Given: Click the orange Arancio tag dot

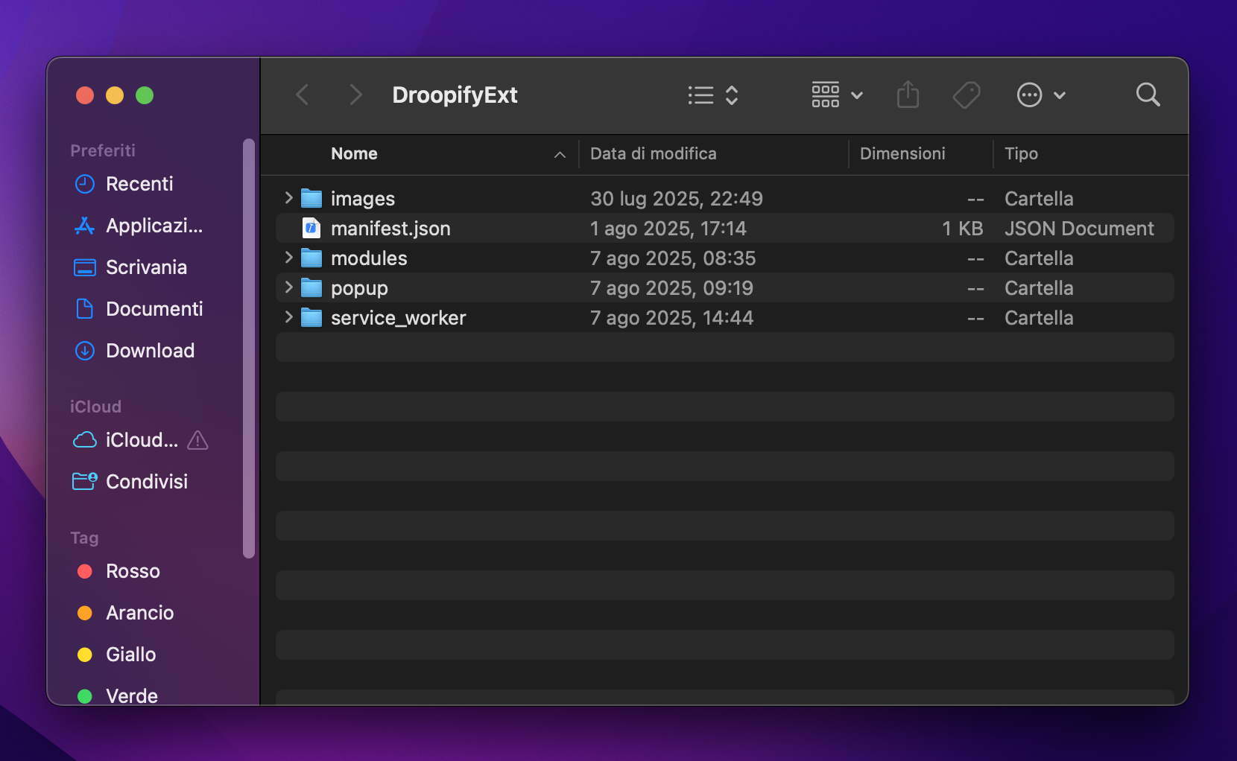Looking at the screenshot, I should (x=85, y=613).
